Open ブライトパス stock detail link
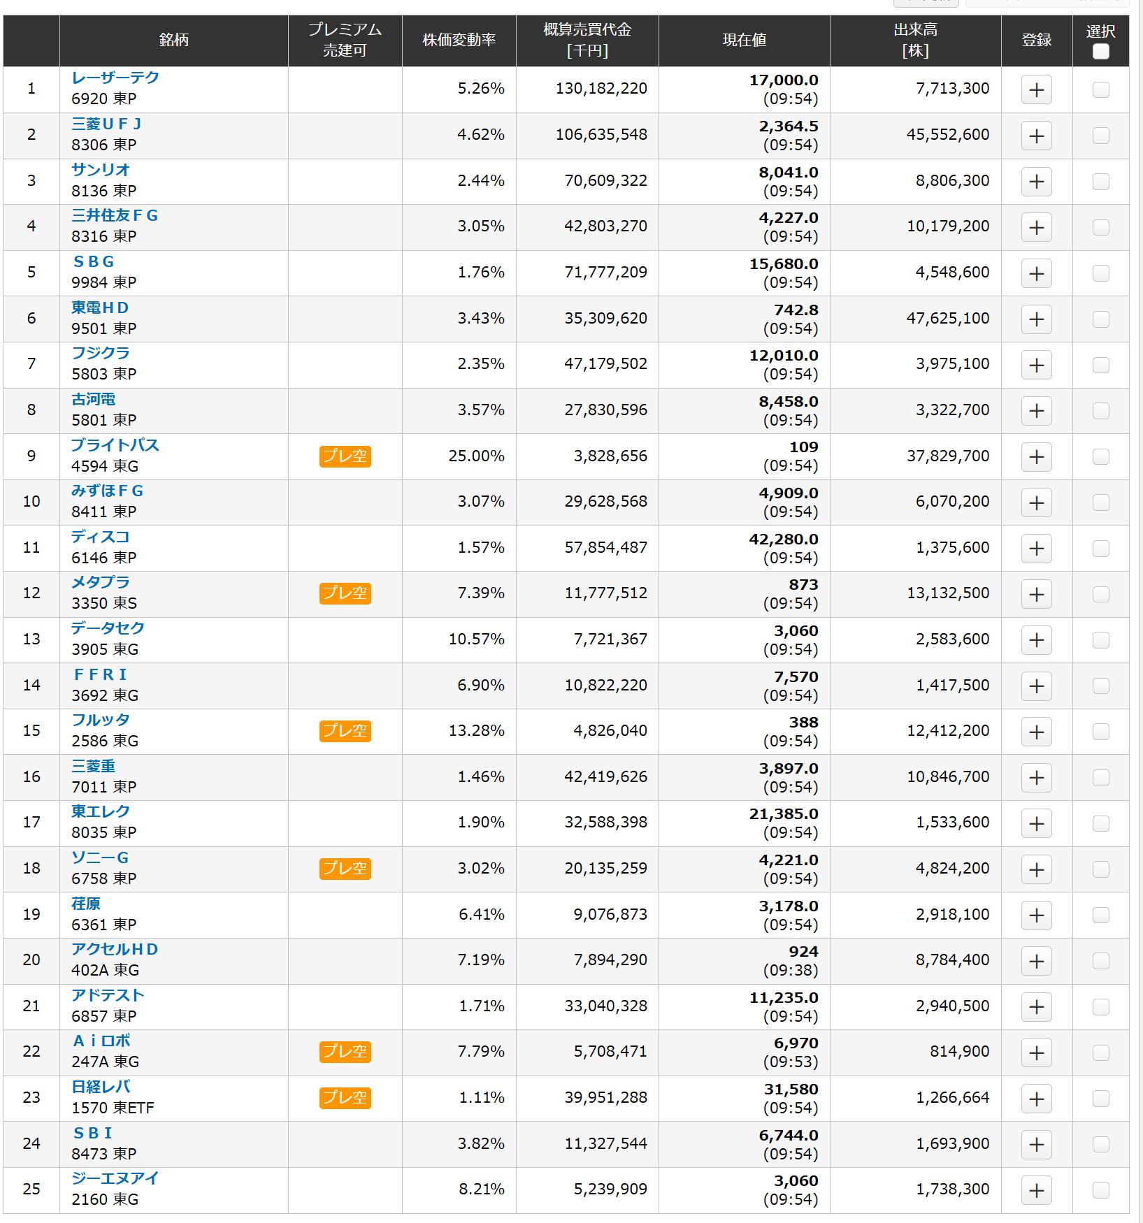1143x1223 pixels. tap(115, 445)
